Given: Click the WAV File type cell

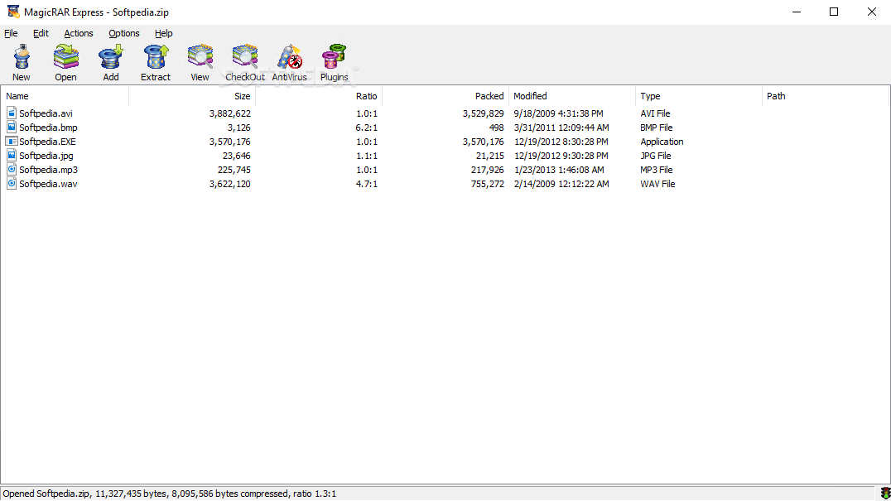Looking at the screenshot, I should 657,184.
